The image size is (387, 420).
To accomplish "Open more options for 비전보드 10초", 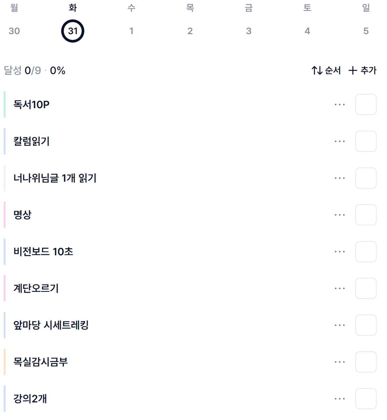I will (x=339, y=252).
